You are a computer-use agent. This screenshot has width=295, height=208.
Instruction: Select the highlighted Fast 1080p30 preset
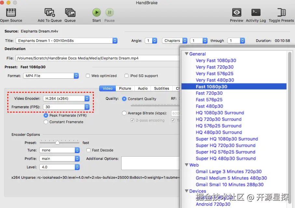[234, 87]
